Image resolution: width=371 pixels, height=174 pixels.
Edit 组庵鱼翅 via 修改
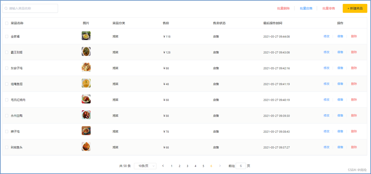(x=326, y=84)
